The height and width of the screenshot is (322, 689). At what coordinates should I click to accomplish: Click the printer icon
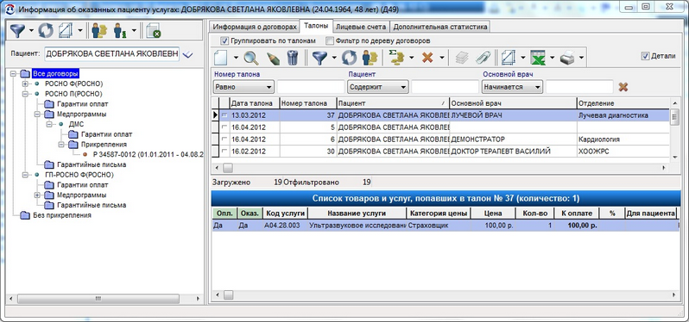(x=568, y=58)
